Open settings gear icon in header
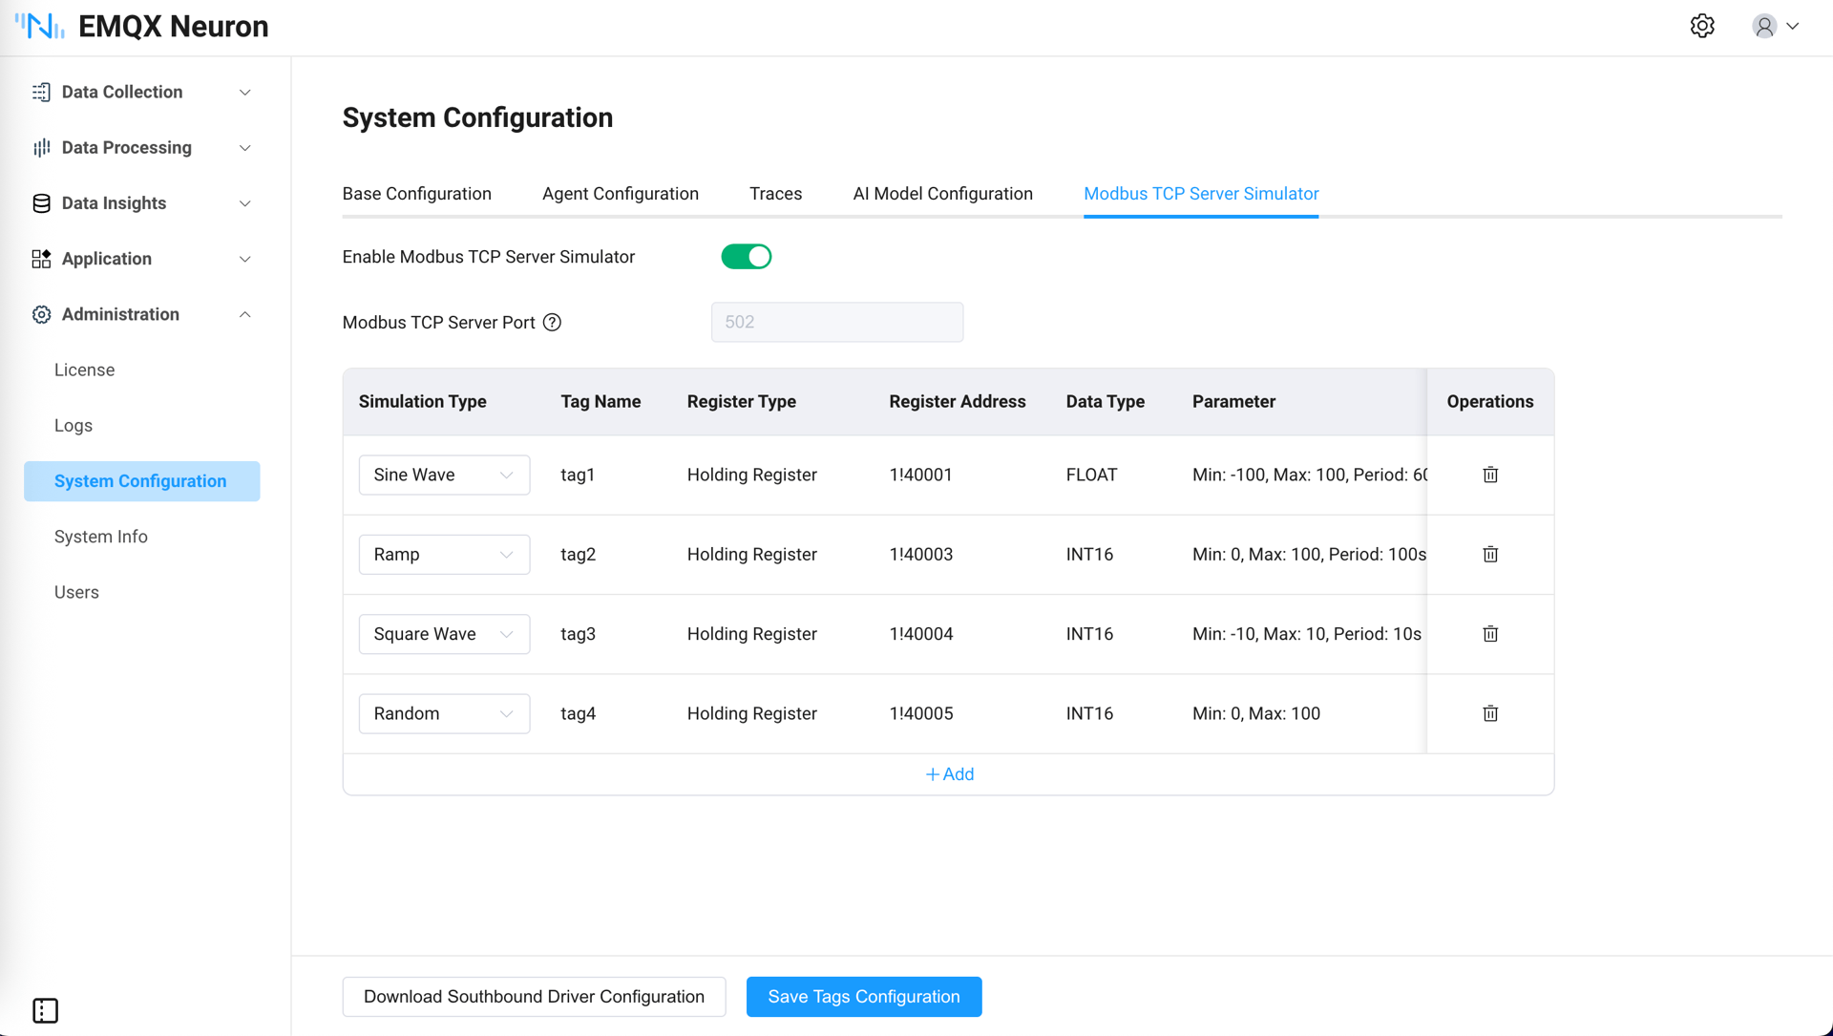This screenshot has height=1036, width=1833. 1702,26
